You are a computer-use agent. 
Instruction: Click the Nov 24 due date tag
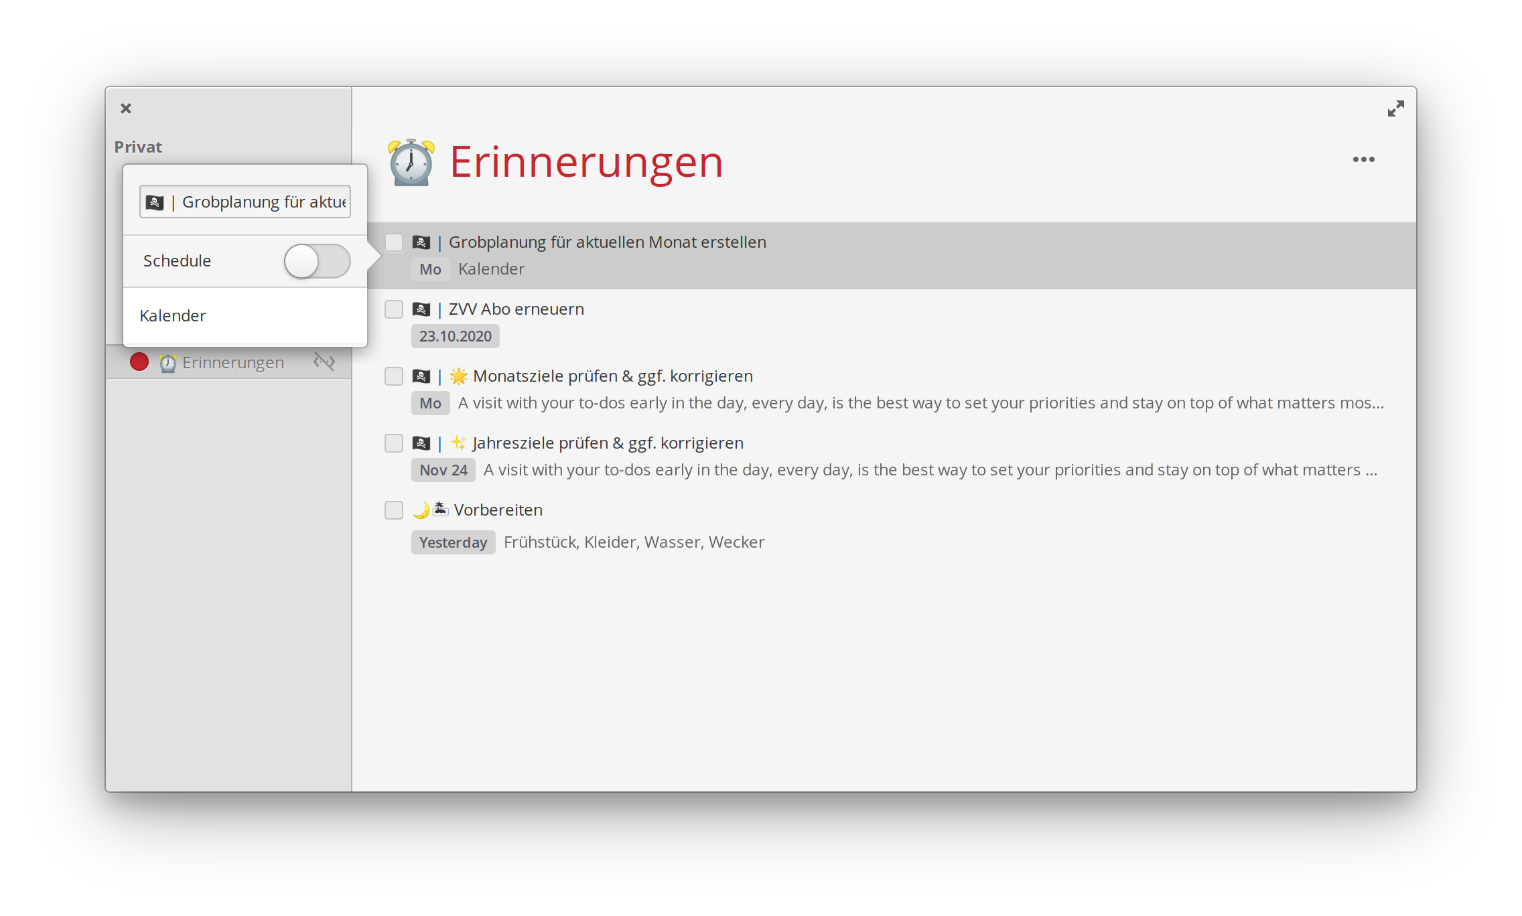coord(443,470)
